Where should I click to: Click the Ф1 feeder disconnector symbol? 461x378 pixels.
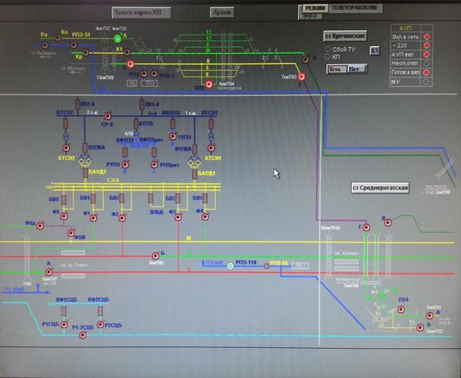[x=93, y=218]
